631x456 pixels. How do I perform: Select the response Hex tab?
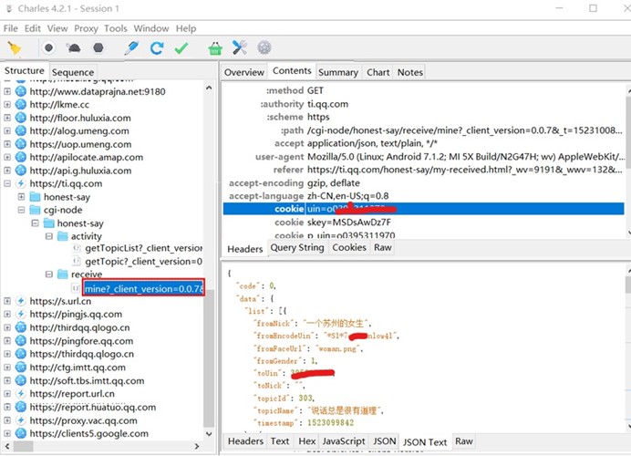[x=307, y=441]
